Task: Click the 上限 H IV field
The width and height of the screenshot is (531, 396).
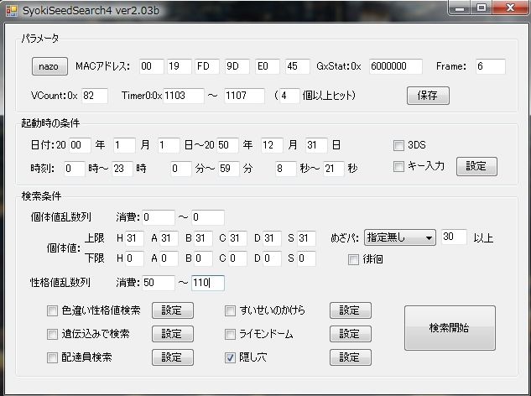Action: [x=134, y=238]
